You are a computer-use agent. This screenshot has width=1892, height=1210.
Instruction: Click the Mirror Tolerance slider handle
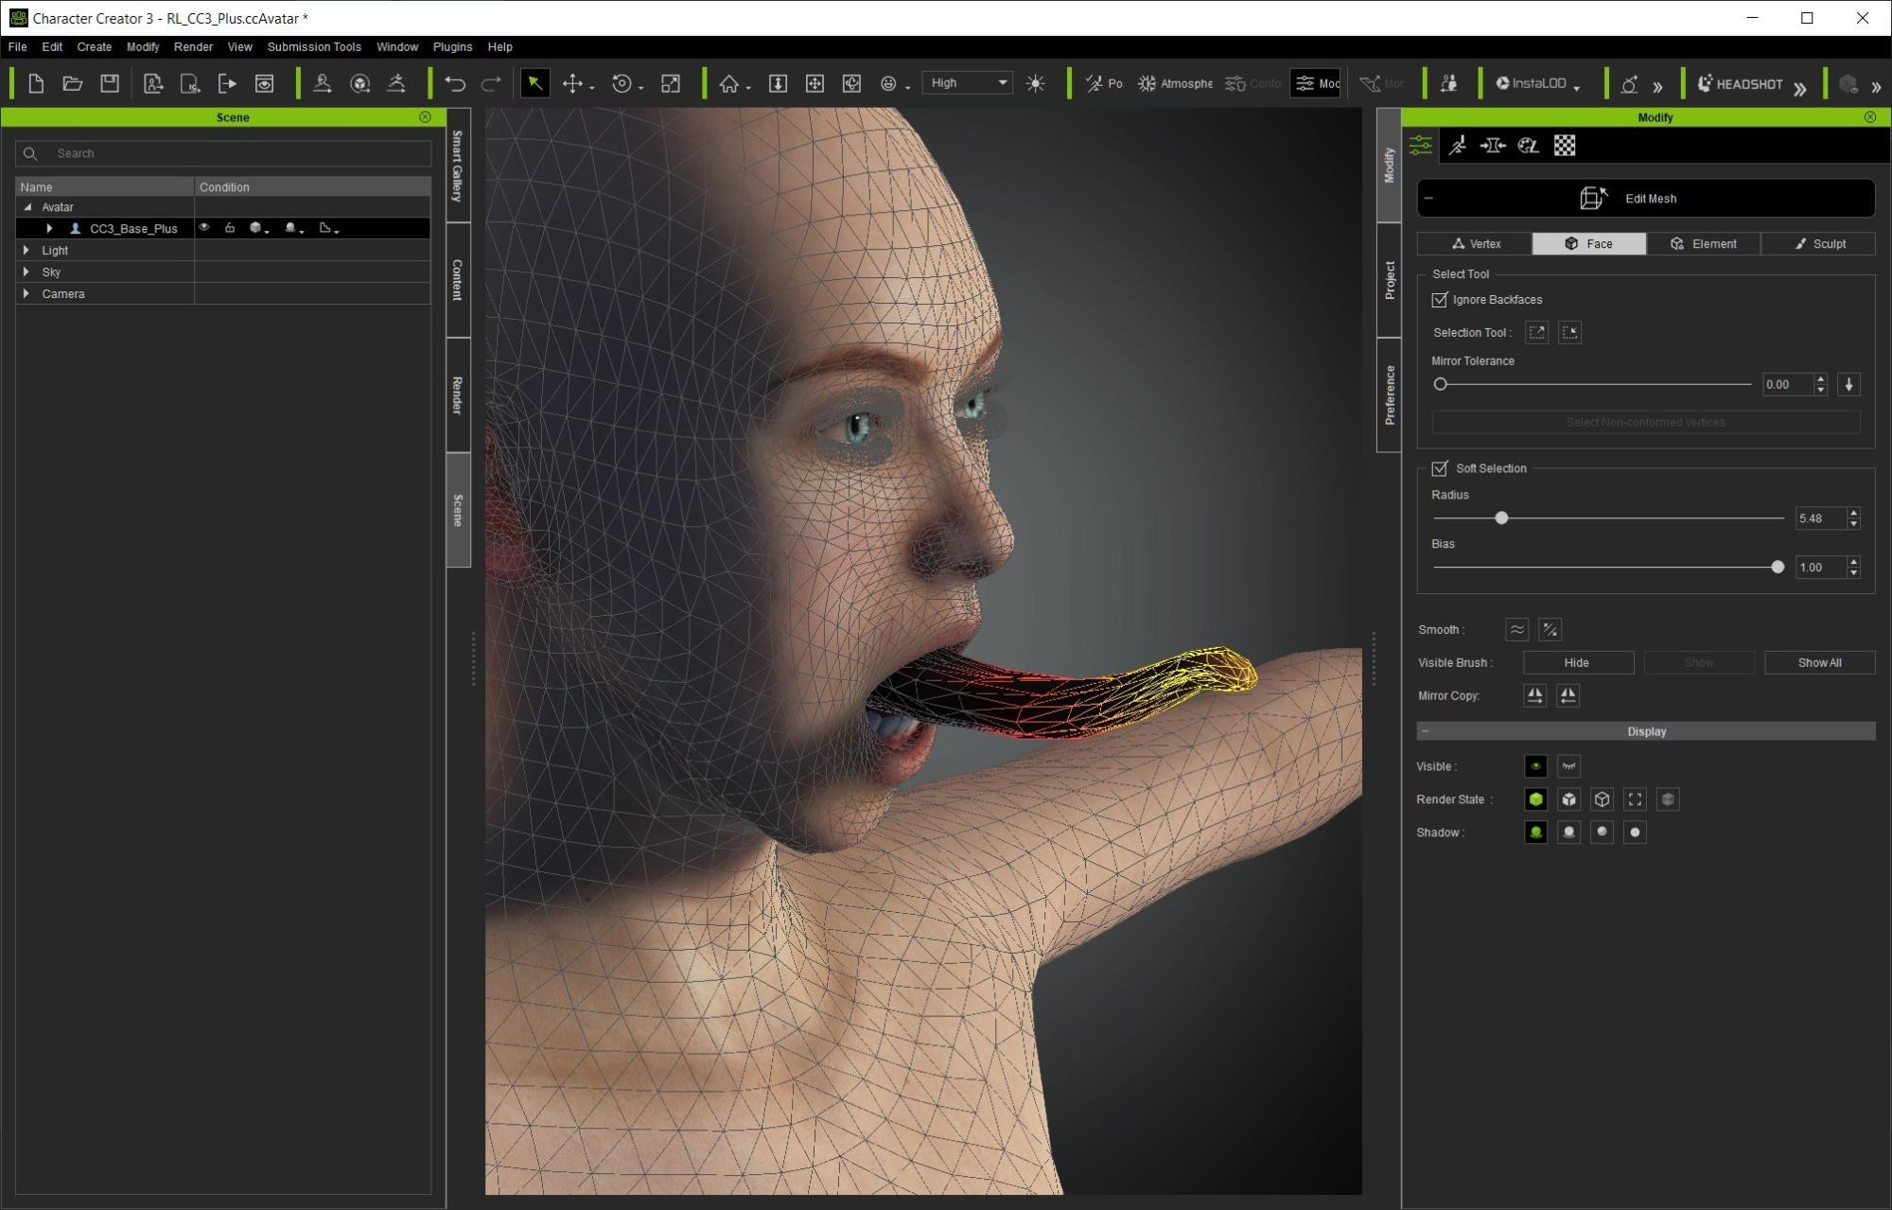1440,384
